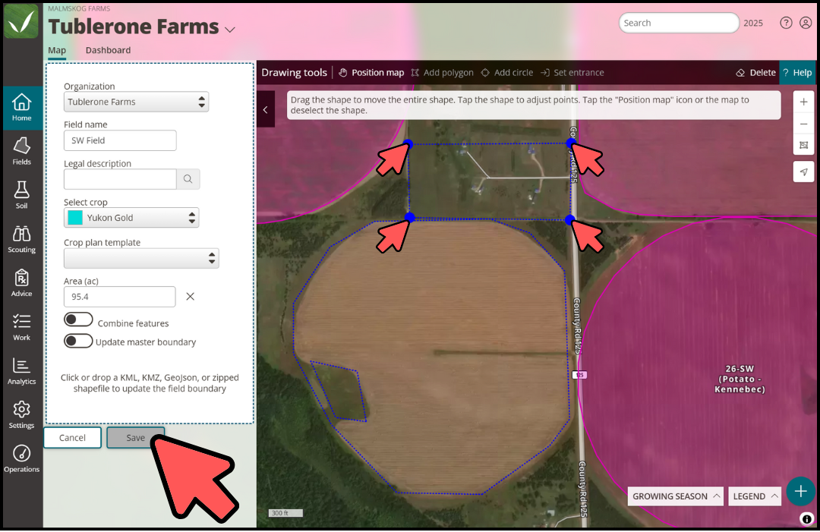Switch to the Dashboard tab

[x=109, y=50]
